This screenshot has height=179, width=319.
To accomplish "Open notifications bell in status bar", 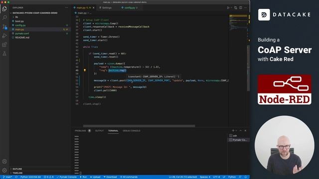I will [x=246, y=177].
